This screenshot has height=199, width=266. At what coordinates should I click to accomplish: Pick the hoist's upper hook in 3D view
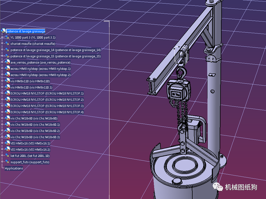click(x=181, y=73)
